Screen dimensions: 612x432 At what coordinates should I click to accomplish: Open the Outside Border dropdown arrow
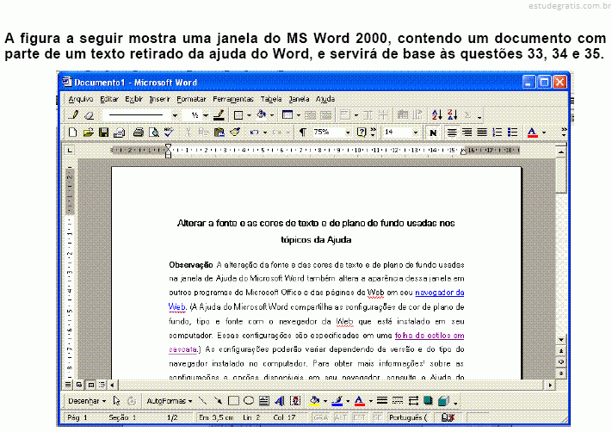pos(249,115)
